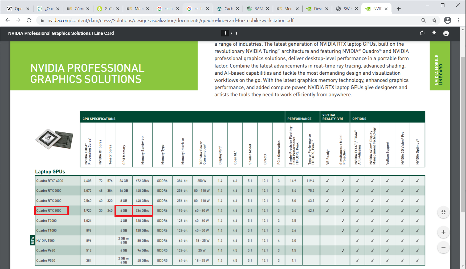Click the PDF page number field

pos(225,33)
